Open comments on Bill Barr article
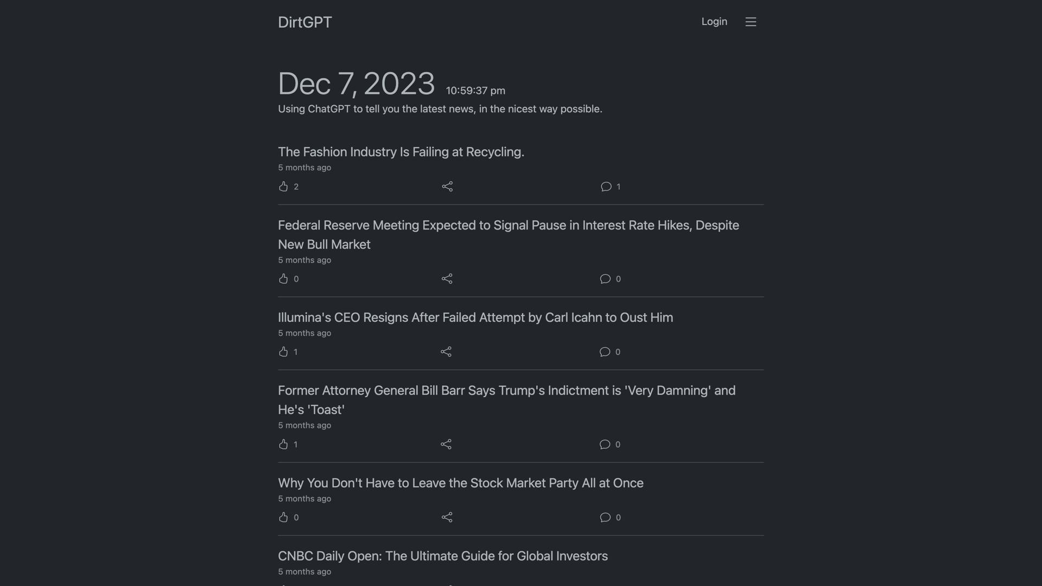 [x=605, y=444]
